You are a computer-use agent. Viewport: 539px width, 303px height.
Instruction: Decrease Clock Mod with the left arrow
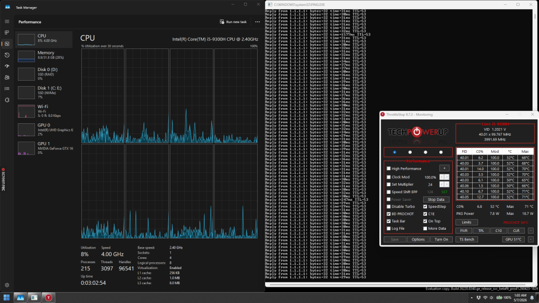442,177
